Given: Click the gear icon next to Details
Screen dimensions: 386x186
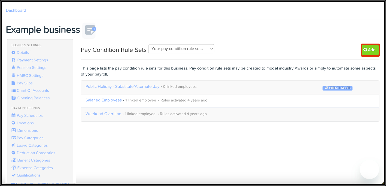Looking at the screenshot, I should [13, 53].
